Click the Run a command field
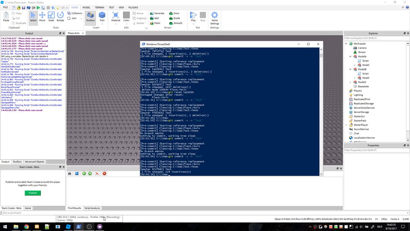 tap(205, 213)
